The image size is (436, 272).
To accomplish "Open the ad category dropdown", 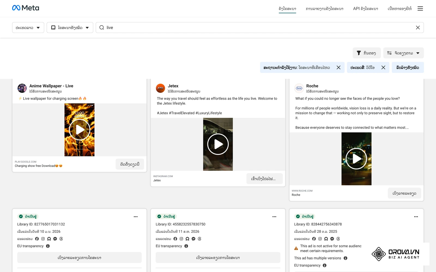I will (70, 27).
